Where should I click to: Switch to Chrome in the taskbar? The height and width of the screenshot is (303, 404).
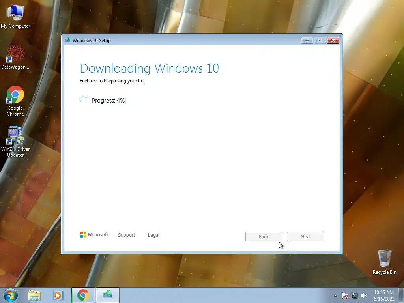[83, 295]
